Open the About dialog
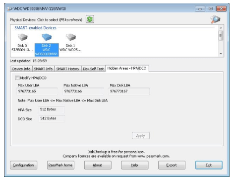The height and width of the screenshot is (180, 232). pyautogui.click(x=98, y=165)
